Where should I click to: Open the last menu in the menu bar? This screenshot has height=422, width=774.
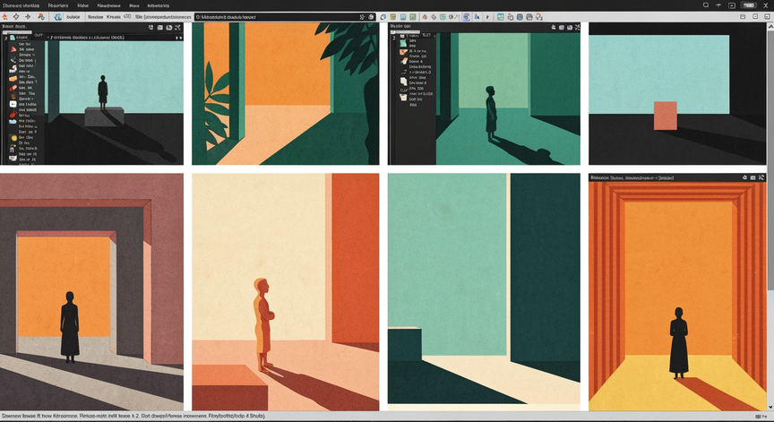coord(158,5)
